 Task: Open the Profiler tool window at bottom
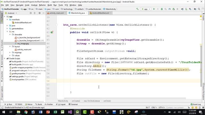pyautogui.click(x=49, y=104)
